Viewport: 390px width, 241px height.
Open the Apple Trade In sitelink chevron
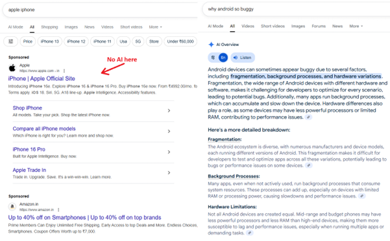point(169,173)
